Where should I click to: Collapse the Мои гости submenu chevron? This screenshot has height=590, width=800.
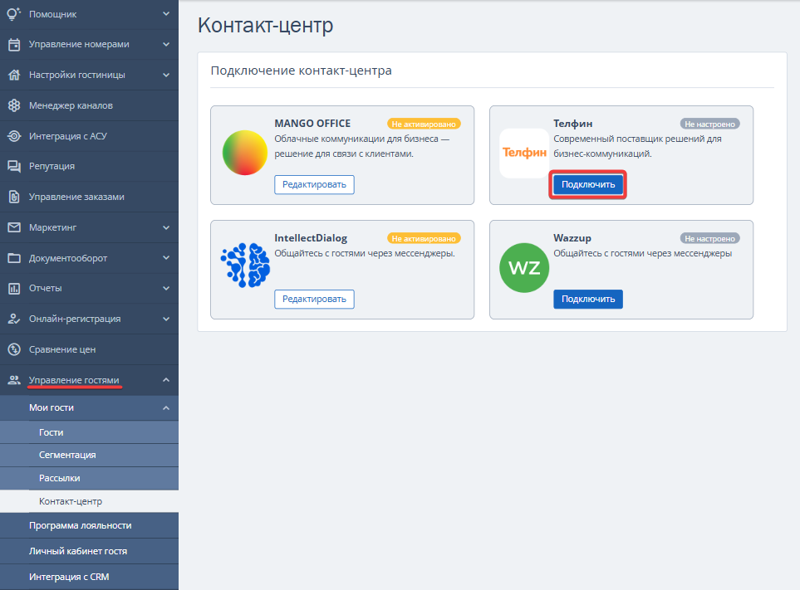pos(166,407)
